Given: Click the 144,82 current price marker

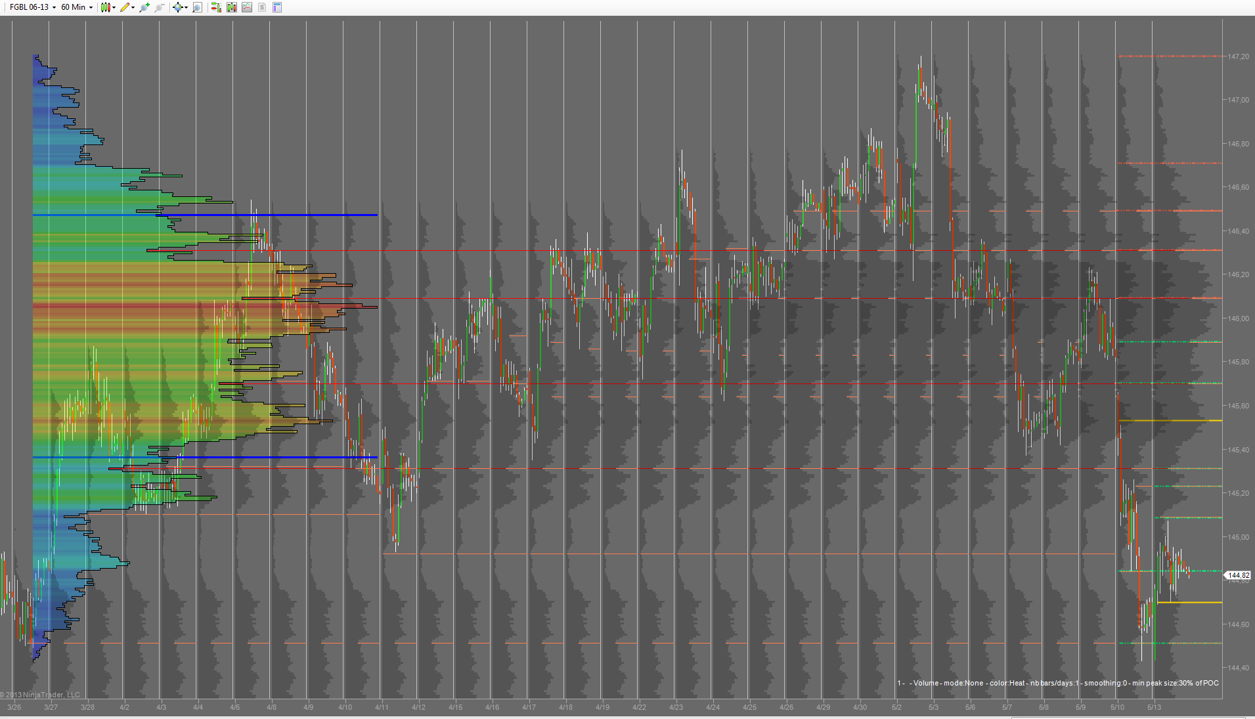Looking at the screenshot, I should (x=1239, y=575).
